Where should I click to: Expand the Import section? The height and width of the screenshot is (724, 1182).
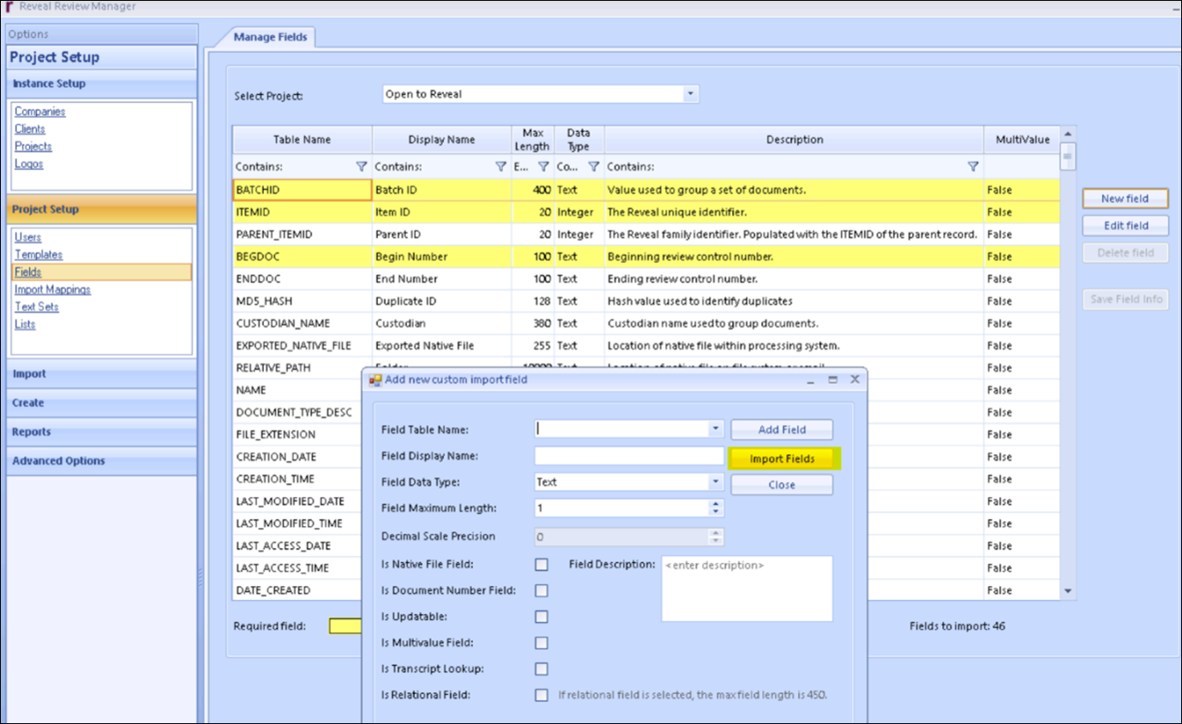pyautogui.click(x=102, y=374)
